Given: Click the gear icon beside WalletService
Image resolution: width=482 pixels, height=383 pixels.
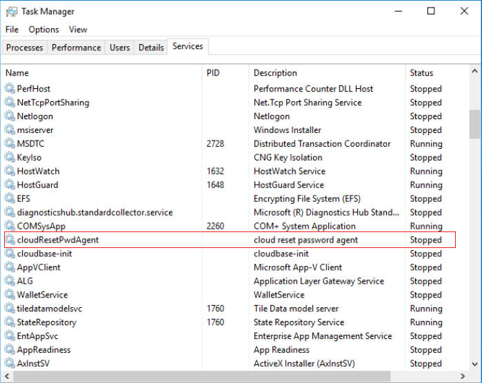Looking at the screenshot, I should tap(10, 295).
